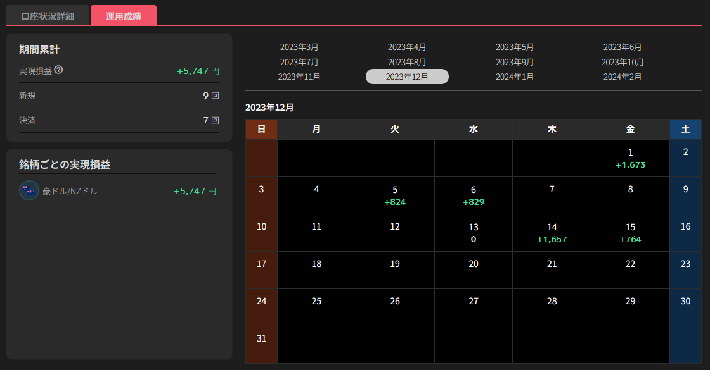
Task: Click day 13 cell showing 0
Action: point(473,233)
